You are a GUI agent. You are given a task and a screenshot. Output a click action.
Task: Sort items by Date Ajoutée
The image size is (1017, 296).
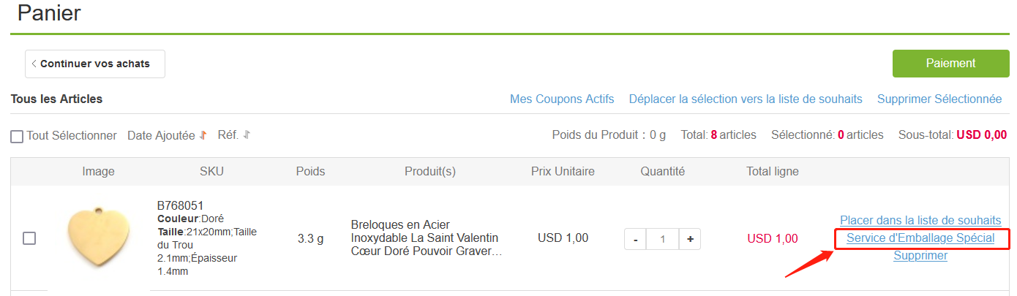tap(161, 135)
